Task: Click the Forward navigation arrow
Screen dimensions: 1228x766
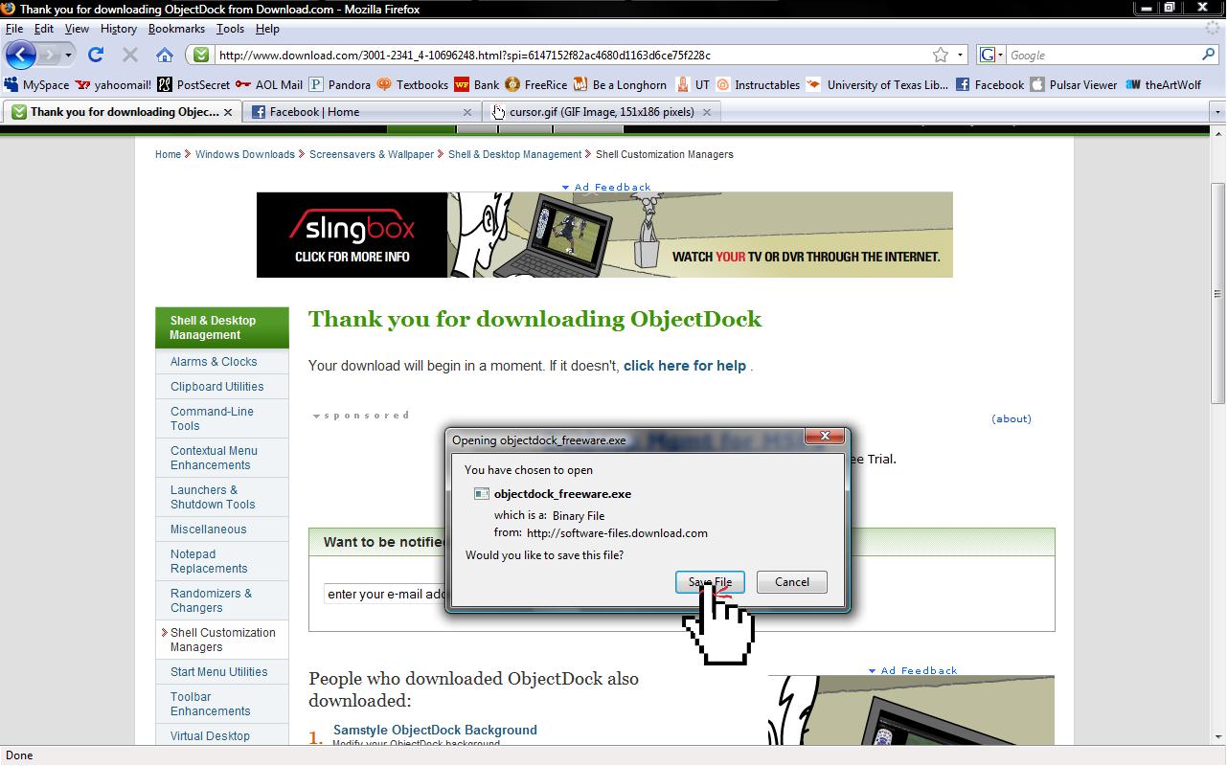Action: tap(50, 55)
